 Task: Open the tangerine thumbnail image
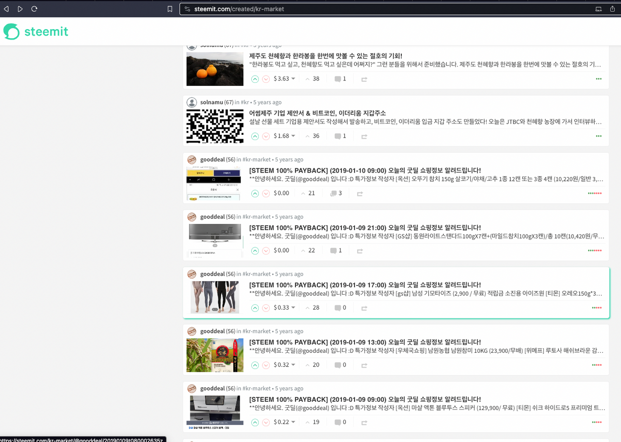point(215,69)
